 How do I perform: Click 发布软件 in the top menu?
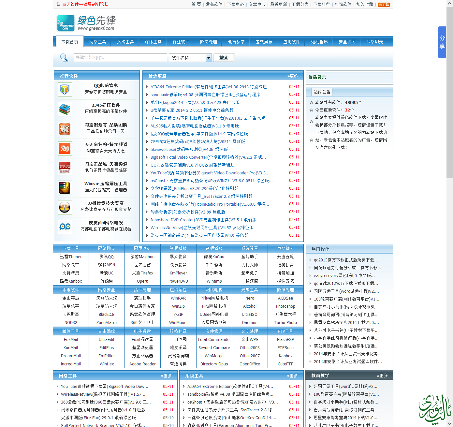(214, 4)
